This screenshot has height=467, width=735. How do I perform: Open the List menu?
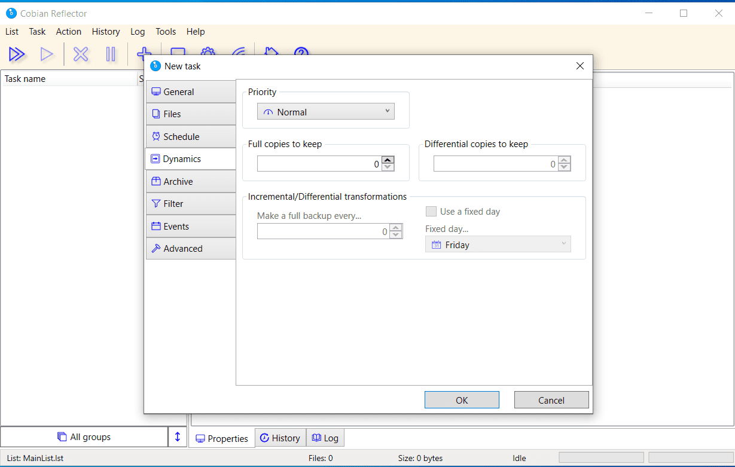pyautogui.click(x=12, y=32)
